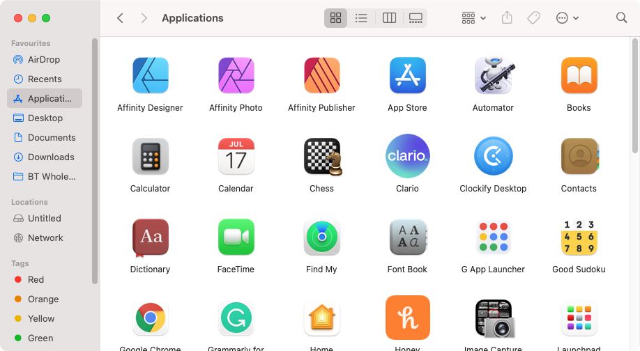Viewport: 640px width, 351px height.
Task: Open the FaceTime app icon
Action: pos(236,237)
